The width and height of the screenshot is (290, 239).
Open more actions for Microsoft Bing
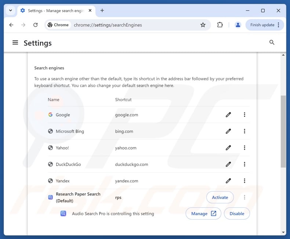[x=244, y=131]
